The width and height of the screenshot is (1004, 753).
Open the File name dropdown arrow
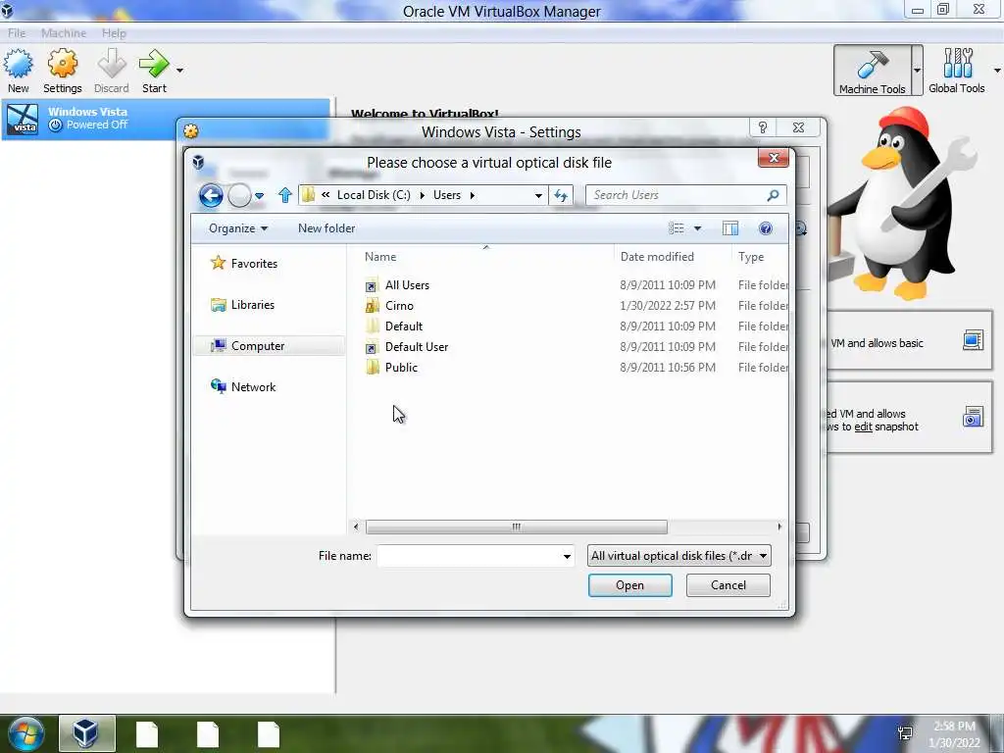pyautogui.click(x=567, y=556)
